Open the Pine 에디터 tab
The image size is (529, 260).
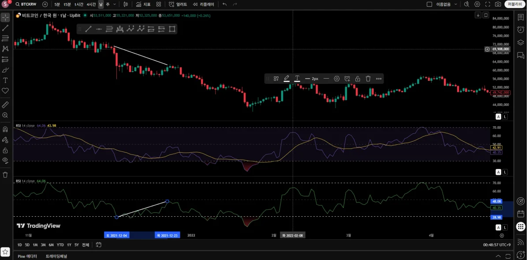click(27, 256)
